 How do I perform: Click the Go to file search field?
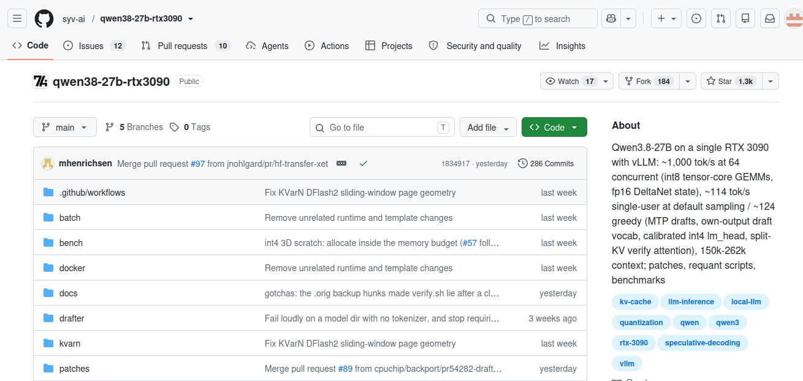[x=382, y=127]
